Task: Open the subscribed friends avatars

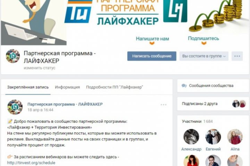Action: pos(239,104)
